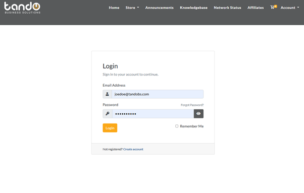Viewport: 304px width, 193px height.
Task: Open the Affiliates page
Action: [256, 8]
